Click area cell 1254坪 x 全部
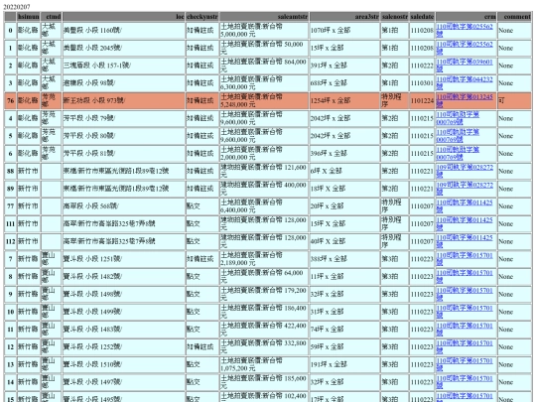This screenshot has width=536, height=402. coord(344,100)
